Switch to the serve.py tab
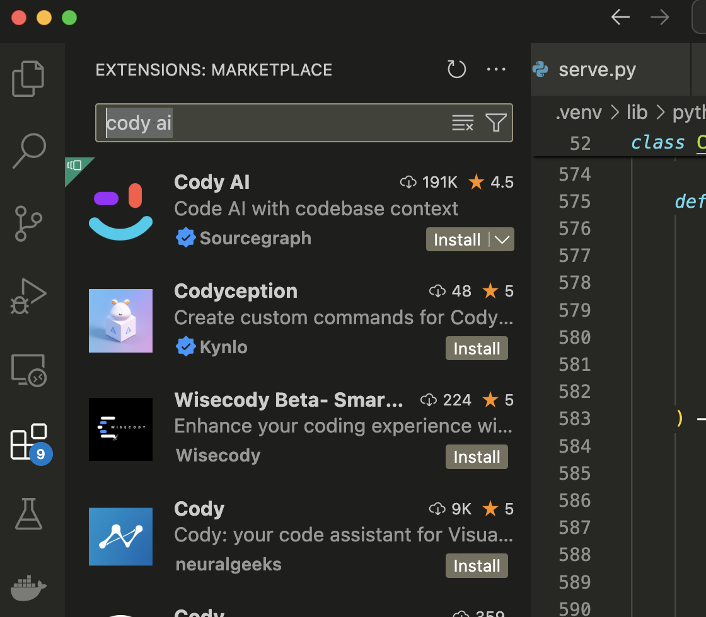 (x=596, y=69)
